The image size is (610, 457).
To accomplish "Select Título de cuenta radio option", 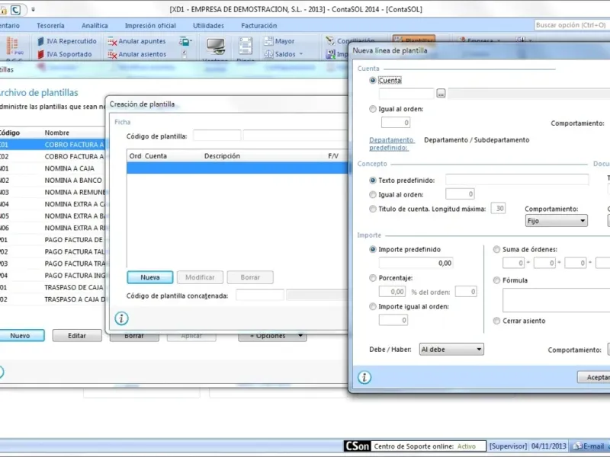I will coord(373,209).
